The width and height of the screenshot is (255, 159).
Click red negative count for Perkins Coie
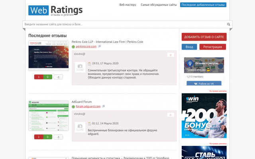coord(39,77)
